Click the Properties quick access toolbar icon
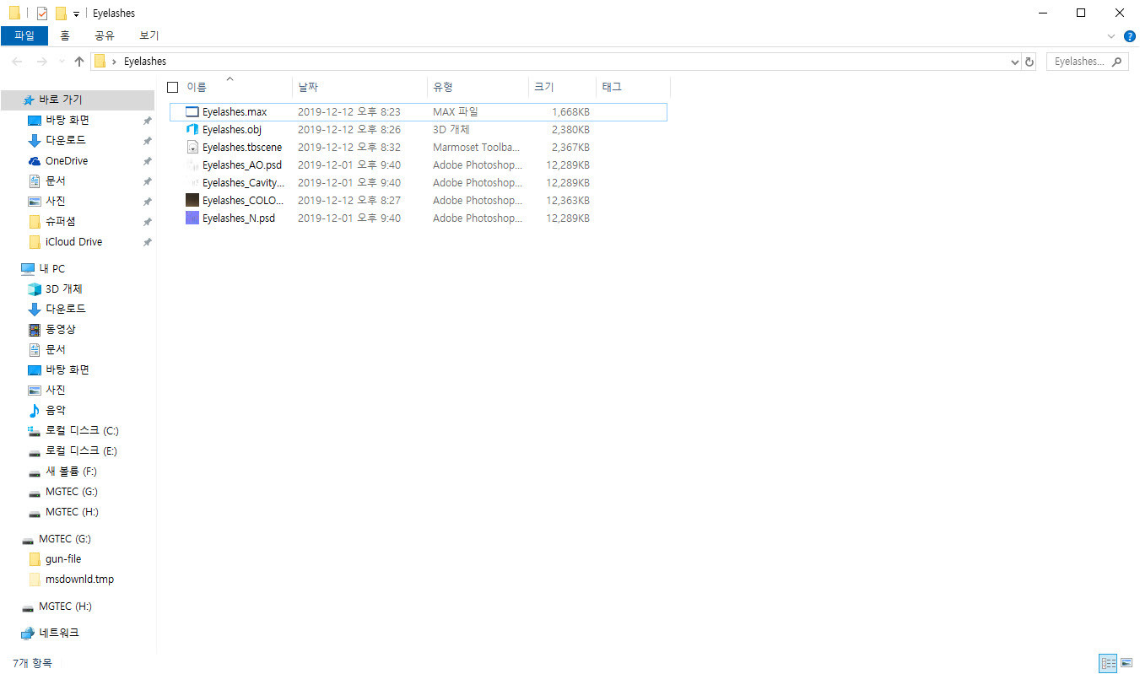This screenshot has width=1140, height=674. pyautogui.click(x=42, y=13)
